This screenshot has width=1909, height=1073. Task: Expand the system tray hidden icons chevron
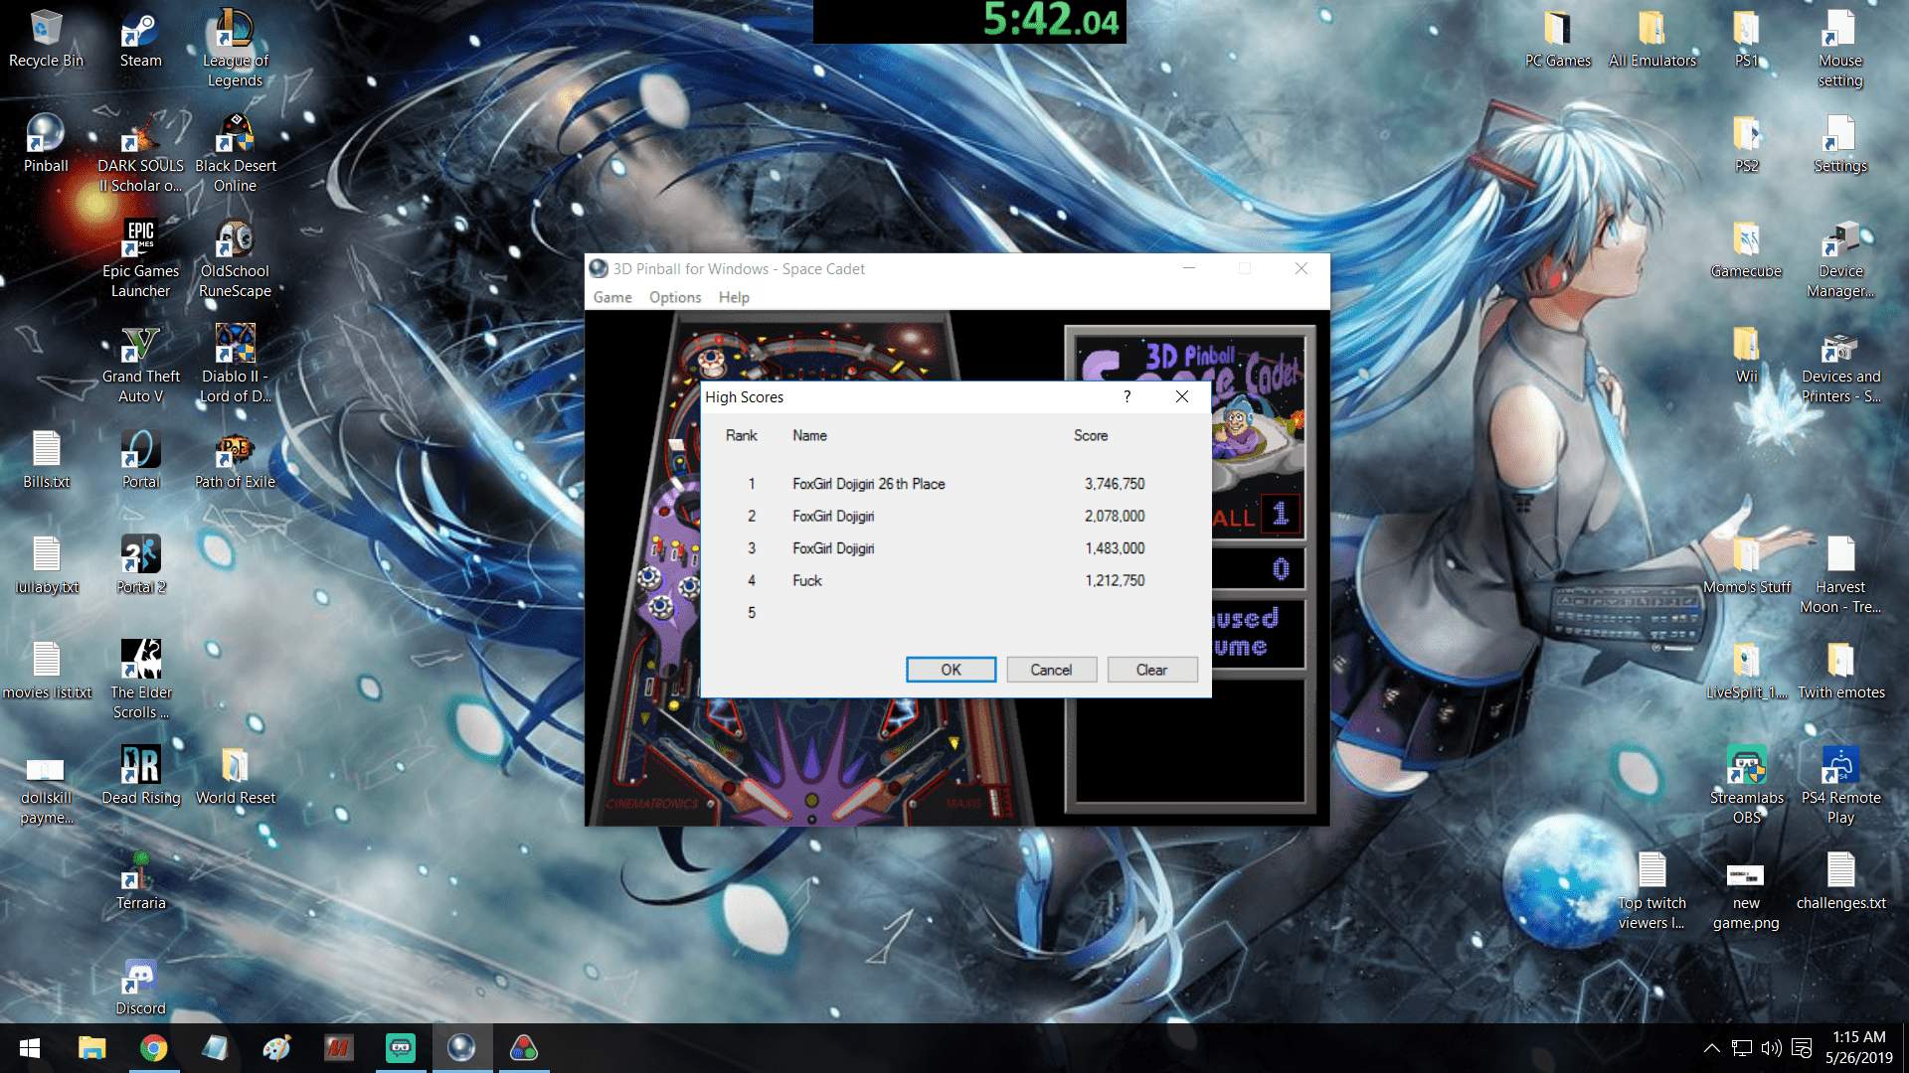(1711, 1048)
